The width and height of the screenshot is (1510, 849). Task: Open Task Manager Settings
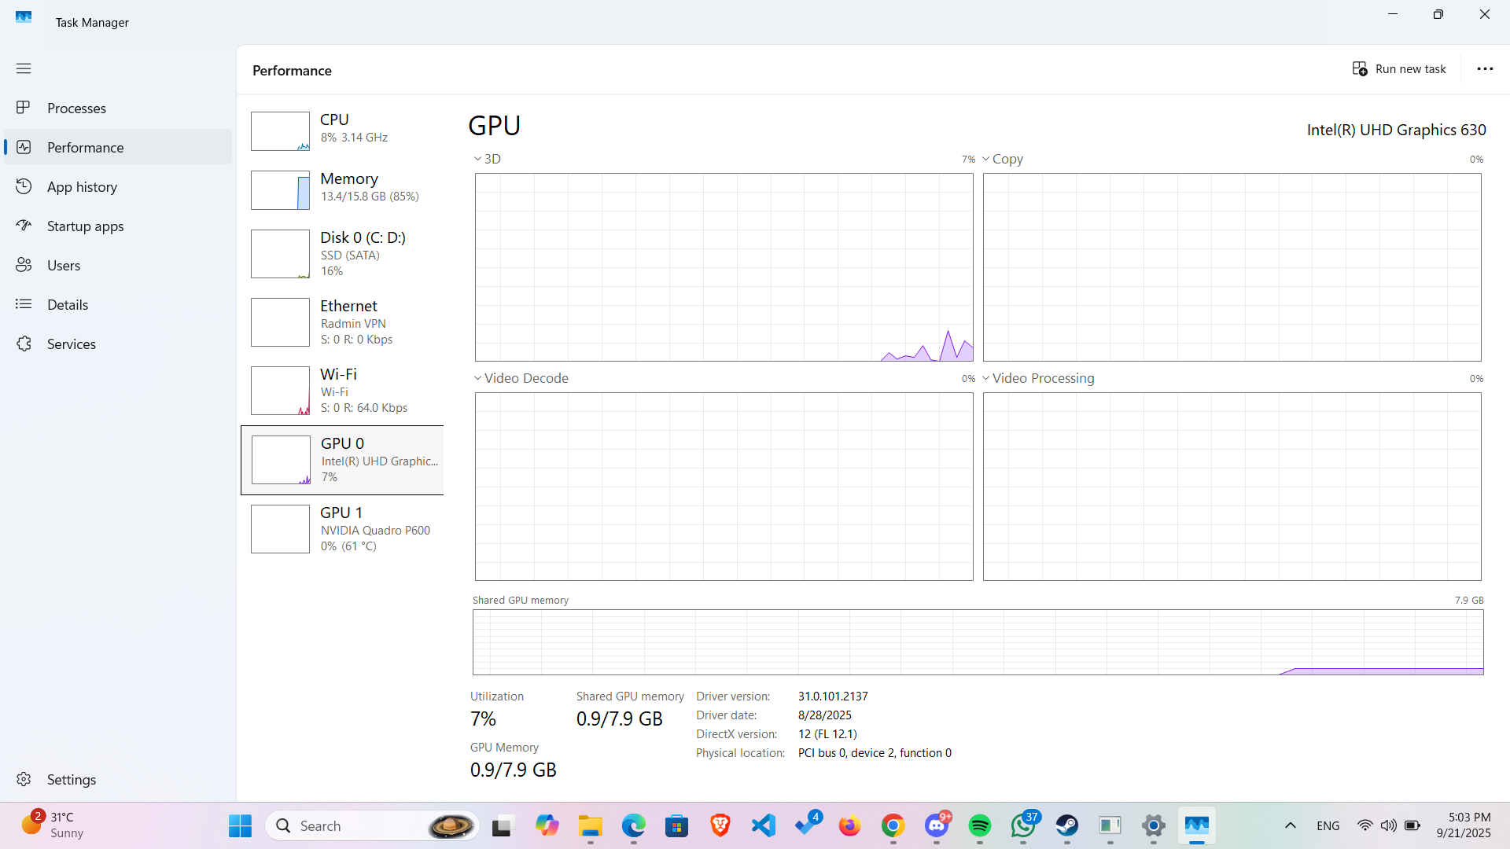(x=71, y=779)
